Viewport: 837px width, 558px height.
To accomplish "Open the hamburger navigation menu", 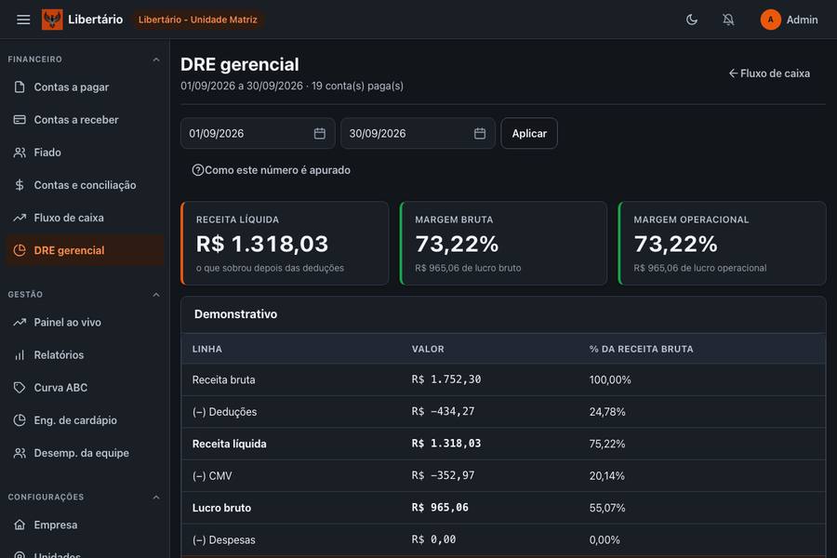I will (x=23, y=20).
